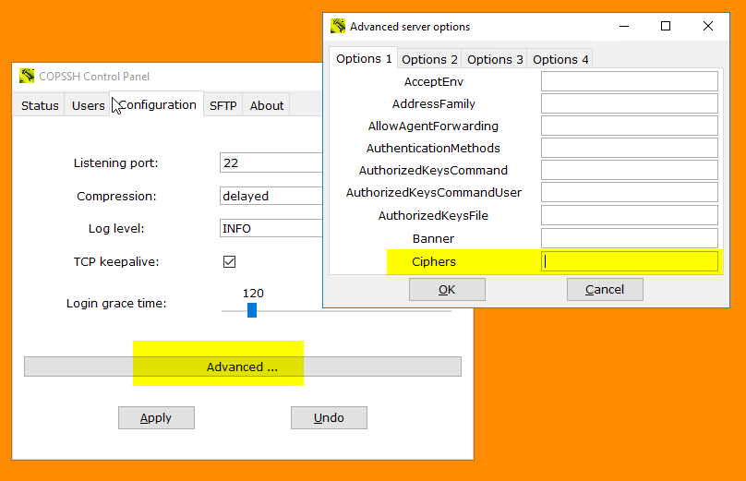Confirm advanced options with OK
The height and width of the screenshot is (481, 746).
point(447,289)
